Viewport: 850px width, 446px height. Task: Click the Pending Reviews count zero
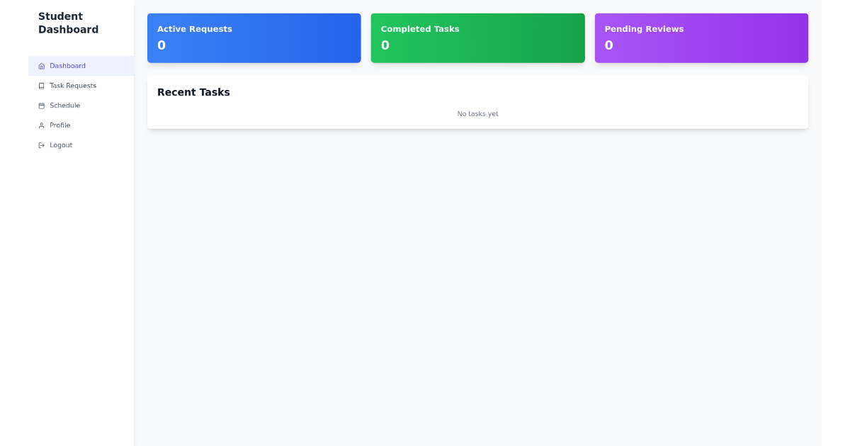[609, 45]
